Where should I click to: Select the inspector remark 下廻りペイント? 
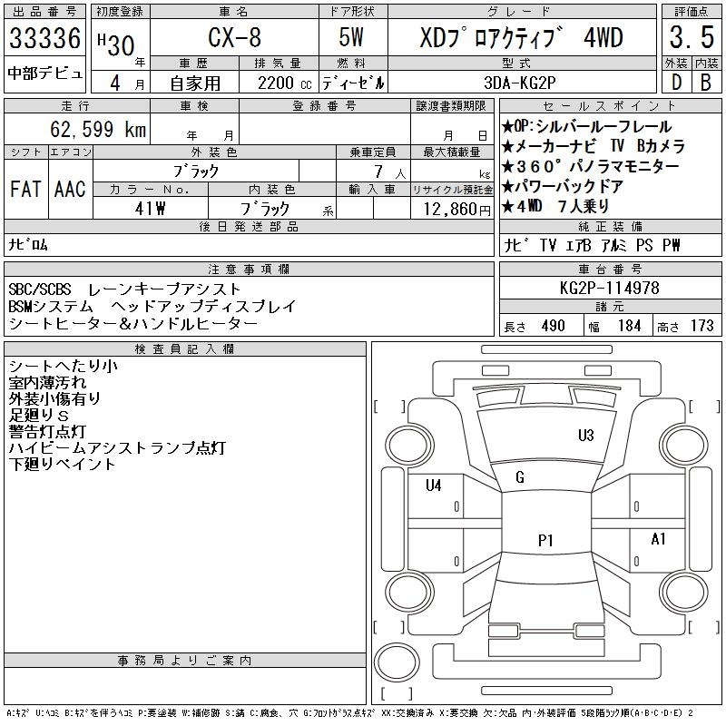point(62,464)
